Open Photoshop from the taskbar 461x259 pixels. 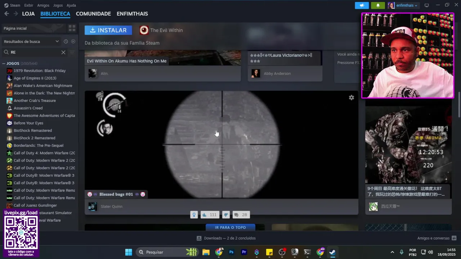[231, 252]
